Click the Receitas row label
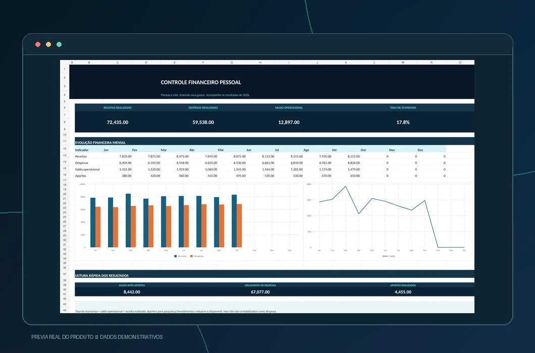This screenshot has width=535, height=353. [x=81, y=156]
